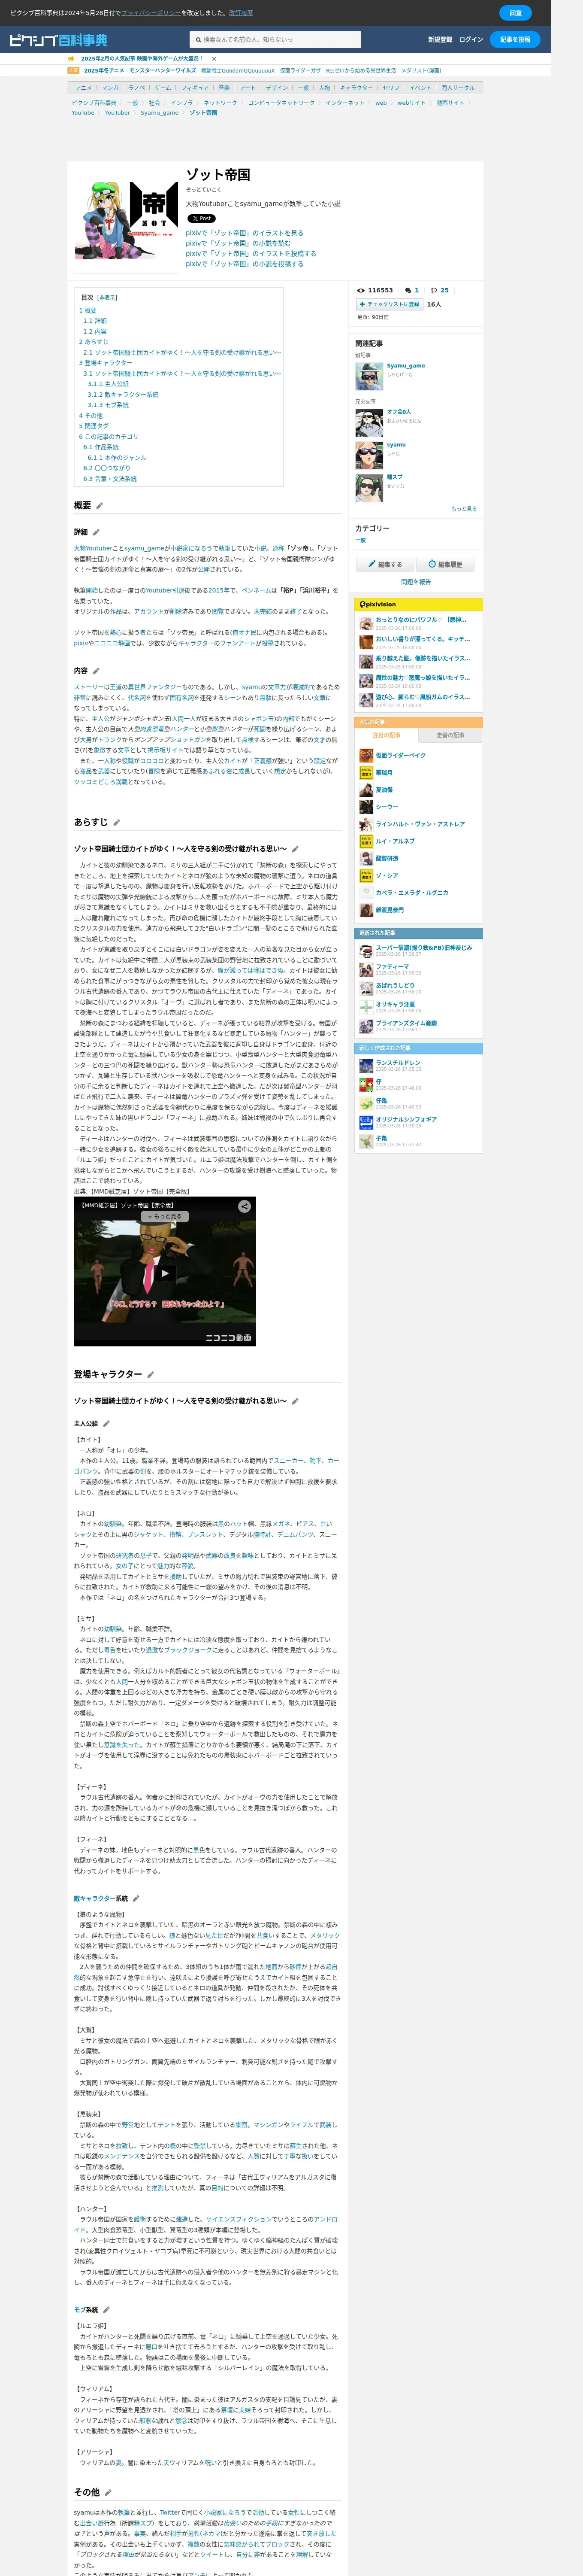The height and width of the screenshot is (2576, 583).
Task: Click pencil edit icon beside その他 heading
Action: click(x=108, y=2493)
